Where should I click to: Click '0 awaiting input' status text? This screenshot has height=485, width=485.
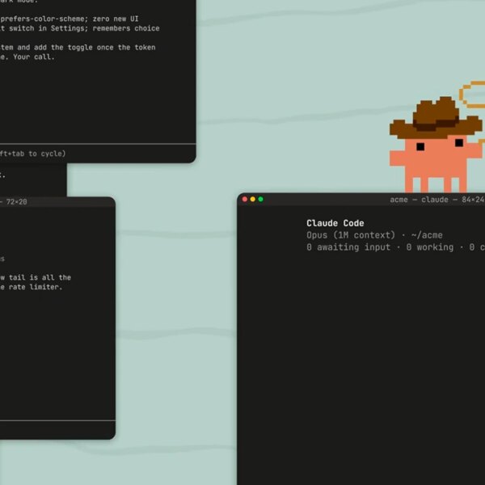tap(348, 247)
